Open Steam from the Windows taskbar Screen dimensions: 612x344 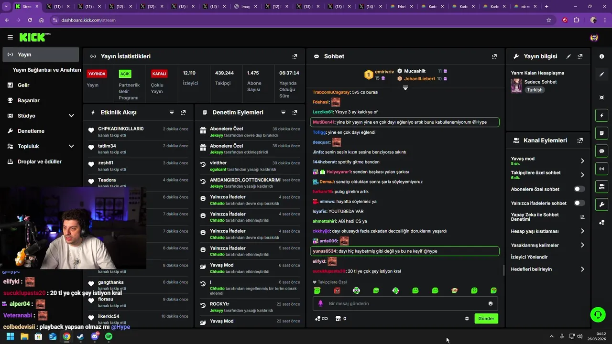click(80, 336)
